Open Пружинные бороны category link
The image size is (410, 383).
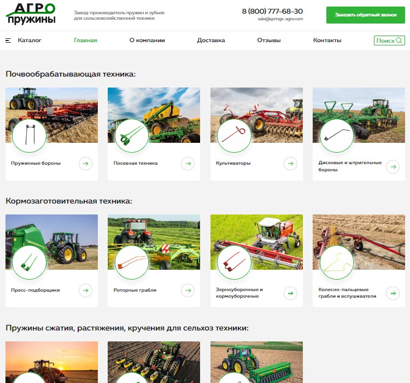[x=36, y=163]
